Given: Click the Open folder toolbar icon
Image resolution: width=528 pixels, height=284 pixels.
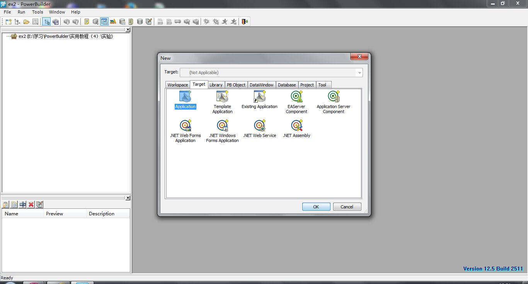Looking at the screenshot, I should (x=26, y=22).
